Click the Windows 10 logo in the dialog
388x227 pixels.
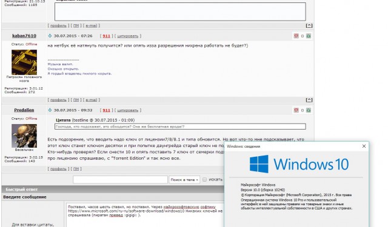pyautogui.click(x=299, y=164)
